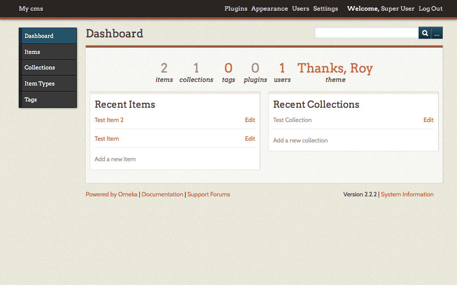The width and height of the screenshot is (457, 285).
Task: Type in the search input field
Action: coord(366,33)
